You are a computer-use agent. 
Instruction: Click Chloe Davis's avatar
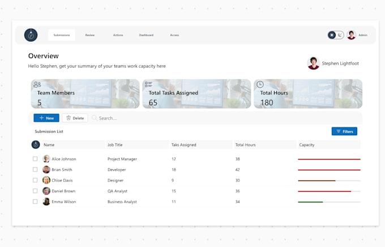pyautogui.click(x=46, y=180)
